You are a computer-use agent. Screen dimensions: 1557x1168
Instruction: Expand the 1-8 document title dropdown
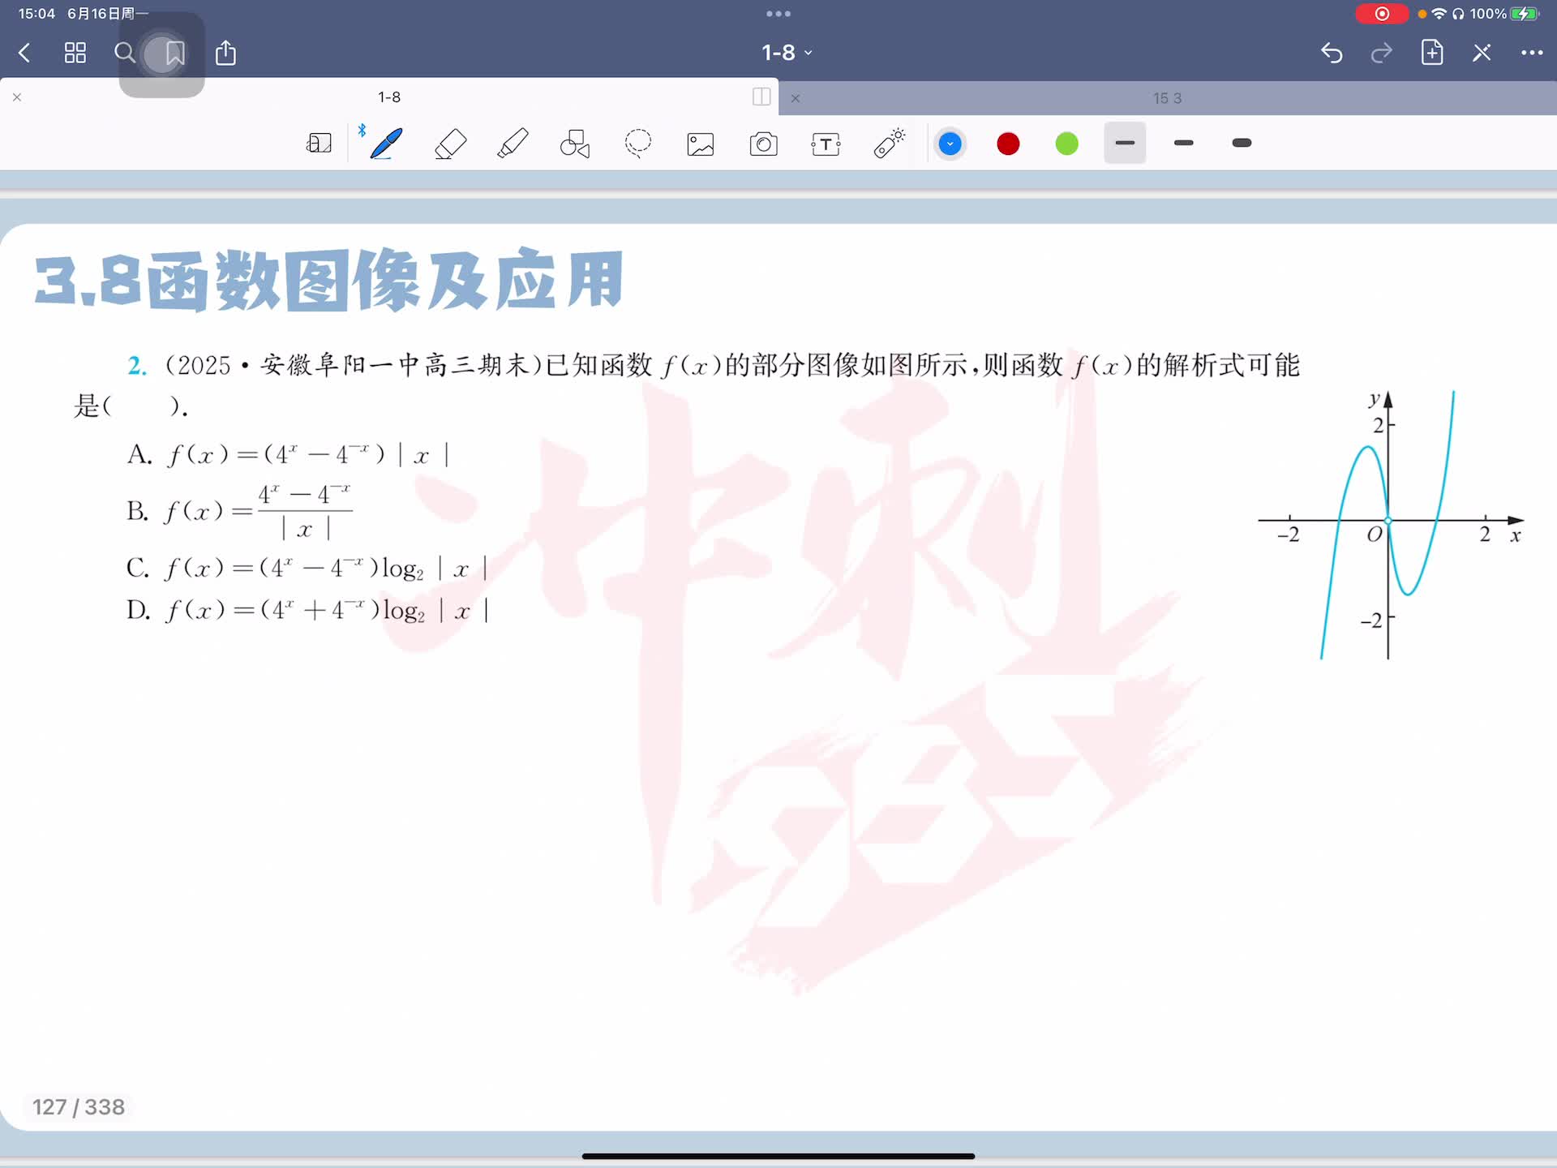pyautogui.click(x=786, y=53)
